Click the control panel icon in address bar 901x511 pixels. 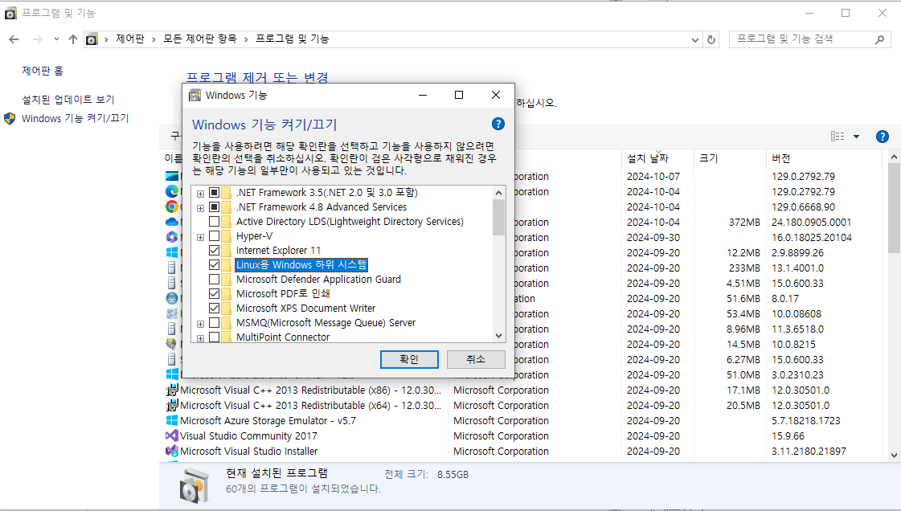pyautogui.click(x=92, y=39)
